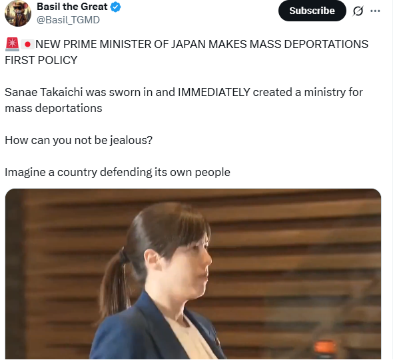The width and height of the screenshot is (395, 360).
Task: Visit the @Basil_TGMD handle link
Action: pos(68,19)
